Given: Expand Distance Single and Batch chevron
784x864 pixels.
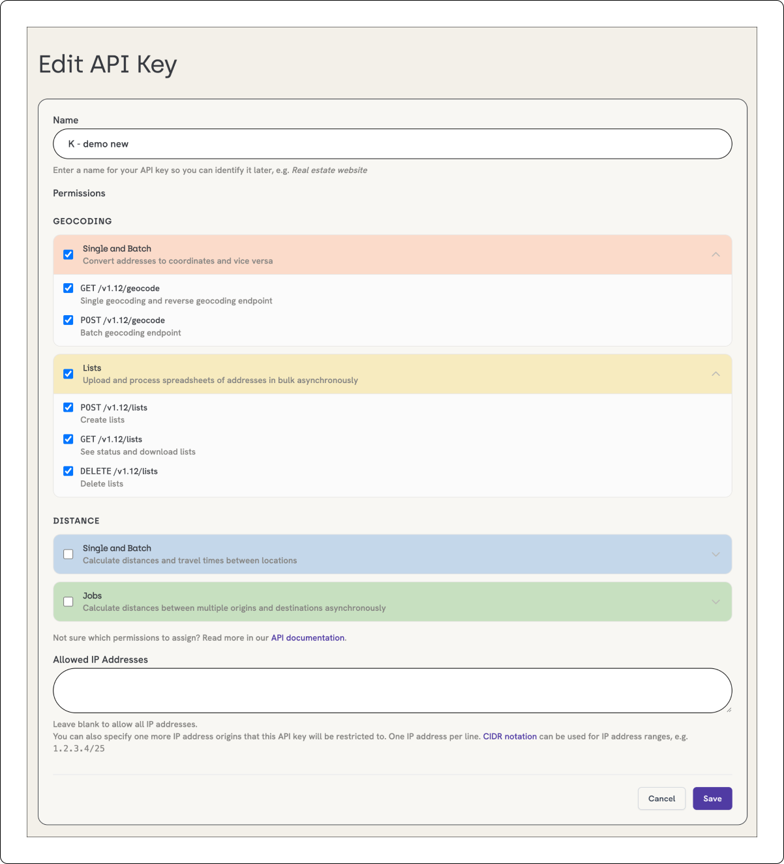Looking at the screenshot, I should (716, 554).
